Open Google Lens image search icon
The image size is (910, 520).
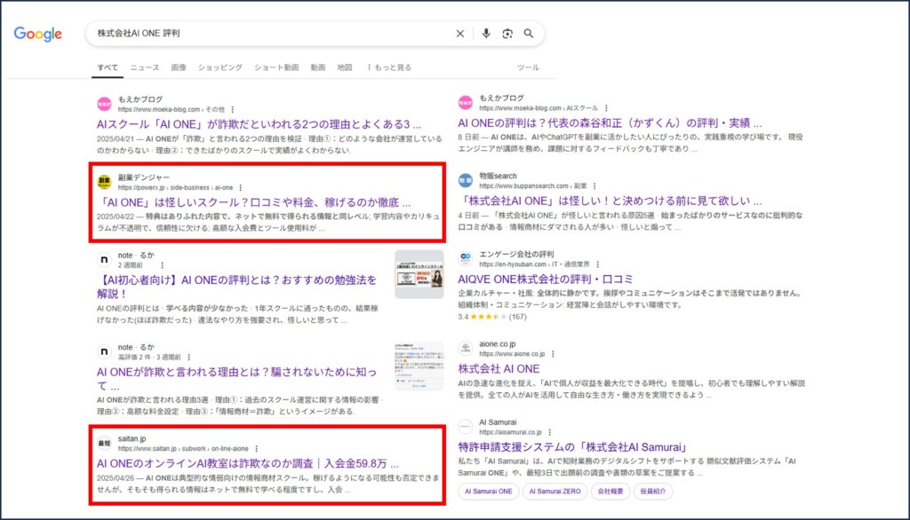tap(507, 34)
